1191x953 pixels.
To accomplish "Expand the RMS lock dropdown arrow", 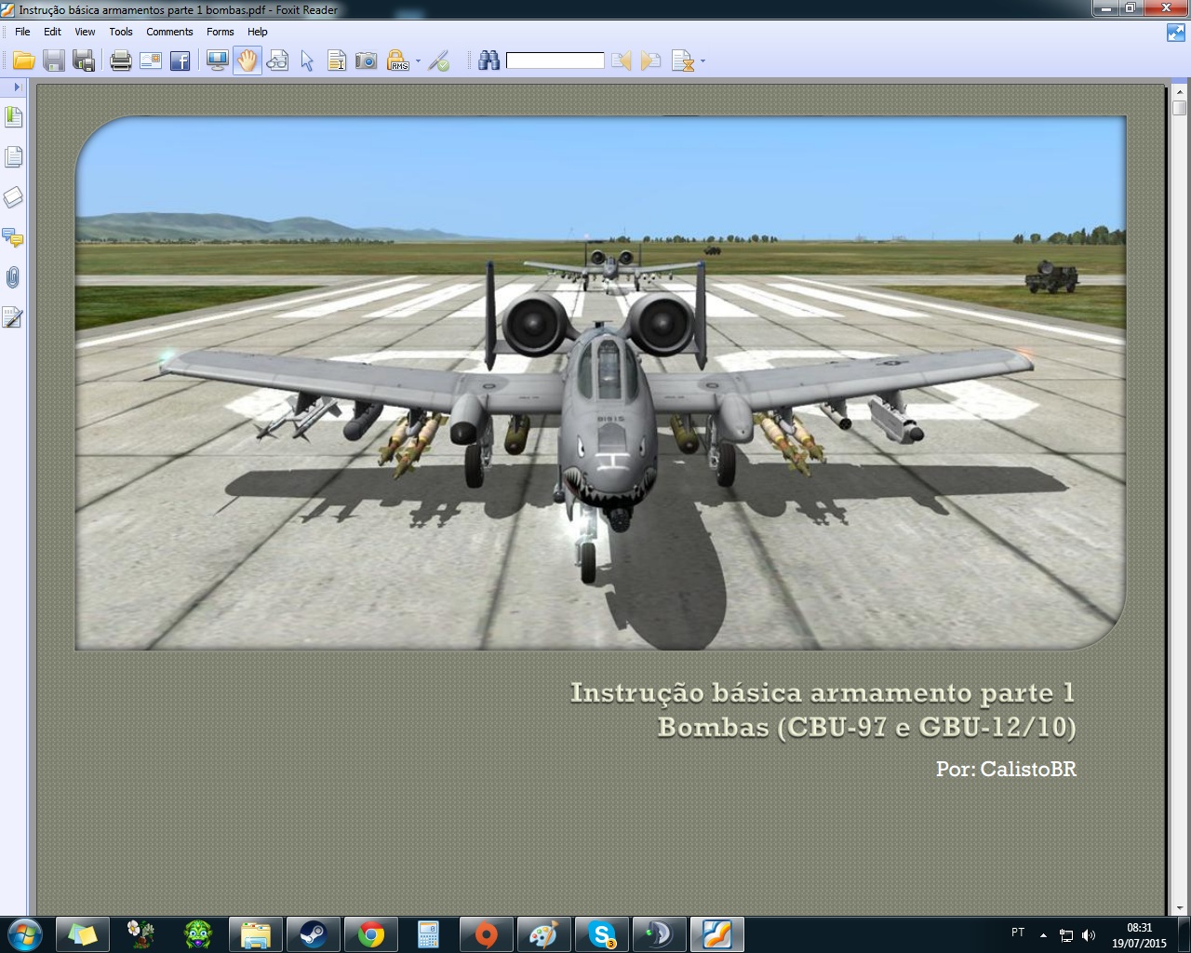I will pos(418,62).
